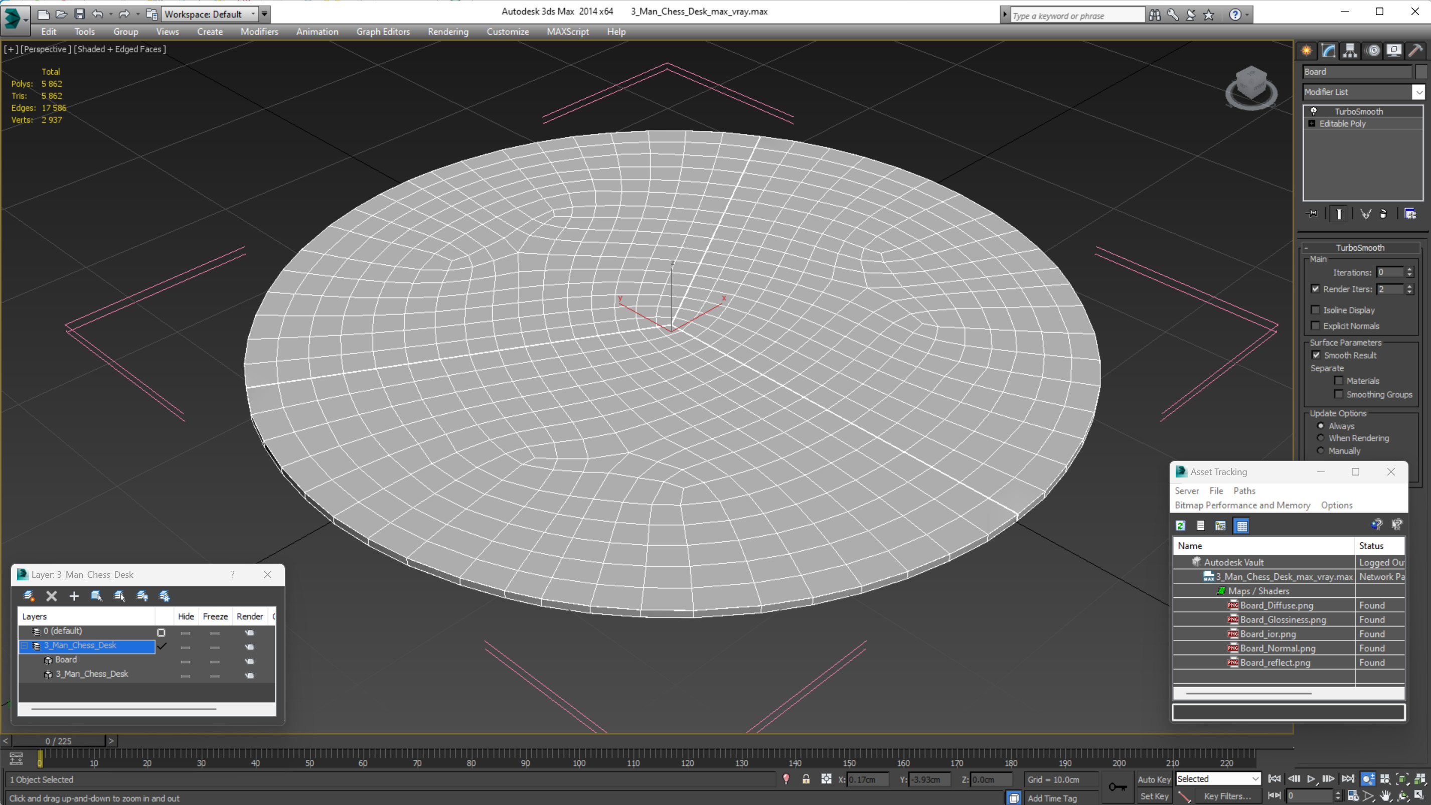
Task: Click the time slider handle at 0 / 225
Action: coord(58,741)
